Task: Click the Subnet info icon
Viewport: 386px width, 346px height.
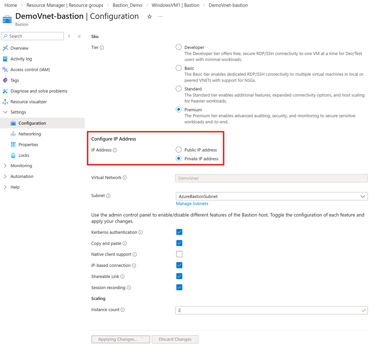Action: coord(108,196)
